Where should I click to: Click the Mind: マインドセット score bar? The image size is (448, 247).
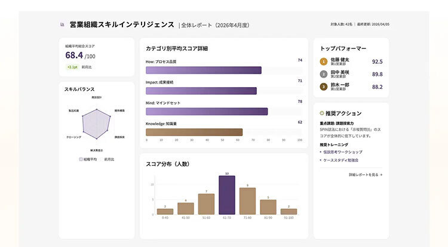pos(207,112)
